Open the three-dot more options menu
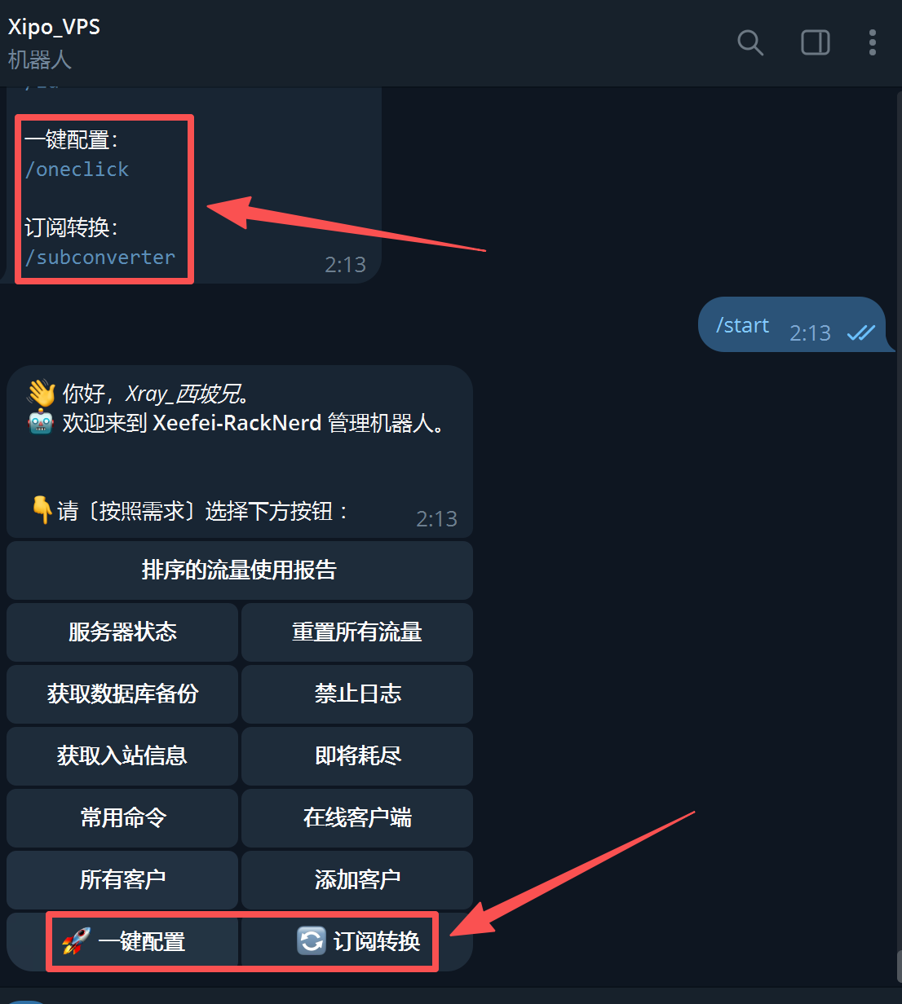 pos(872,42)
